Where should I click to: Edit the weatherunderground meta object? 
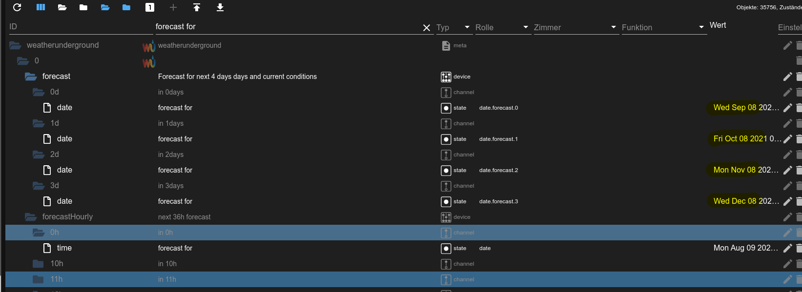click(x=787, y=45)
